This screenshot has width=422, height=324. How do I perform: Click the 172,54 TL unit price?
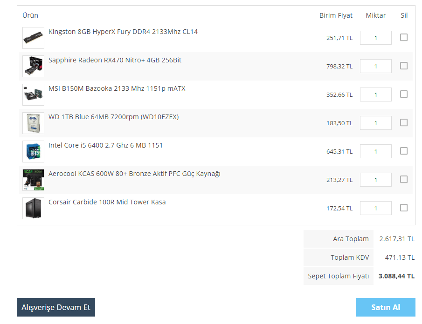[339, 209]
